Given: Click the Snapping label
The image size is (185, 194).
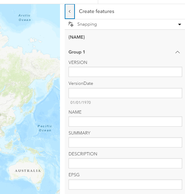Looking at the screenshot, I should tap(87, 24).
